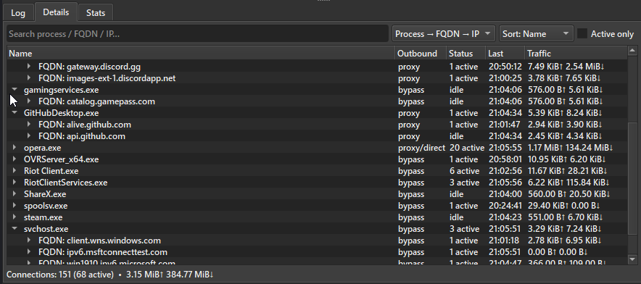This screenshot has width=641, height=284.
Task: Switch to the Log tab
Action: coord(18,12)
